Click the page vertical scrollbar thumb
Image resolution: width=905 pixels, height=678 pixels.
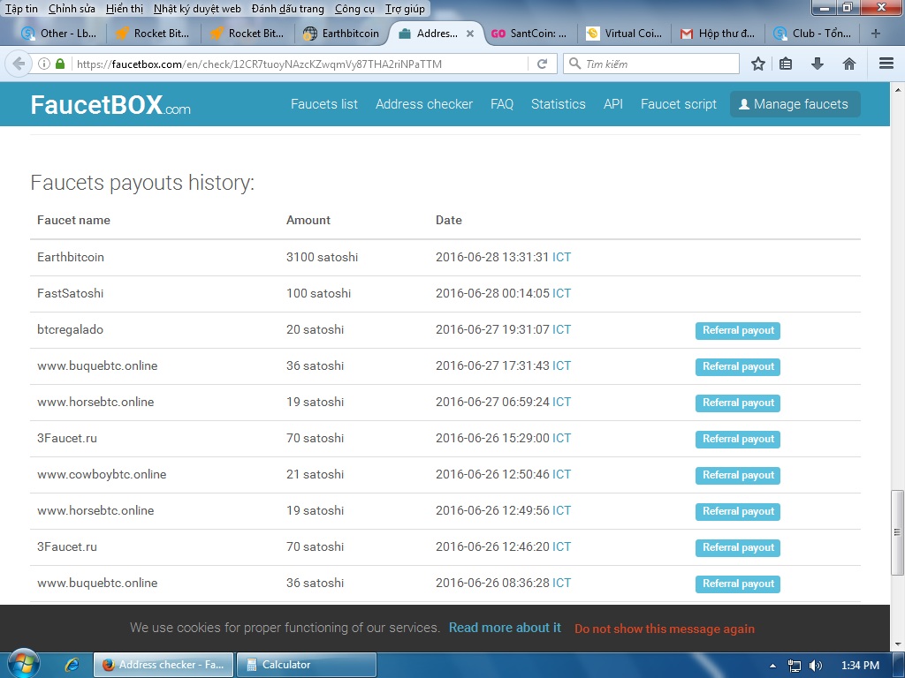pyautogui.click(x=897, y=531)
